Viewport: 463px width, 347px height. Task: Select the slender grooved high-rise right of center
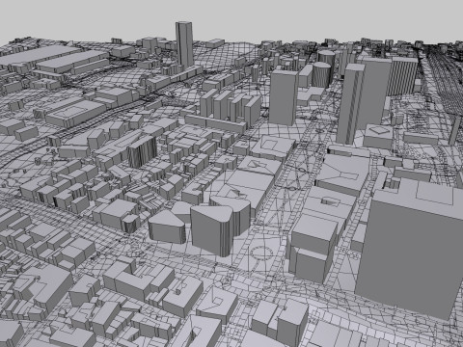coord(351,104)
